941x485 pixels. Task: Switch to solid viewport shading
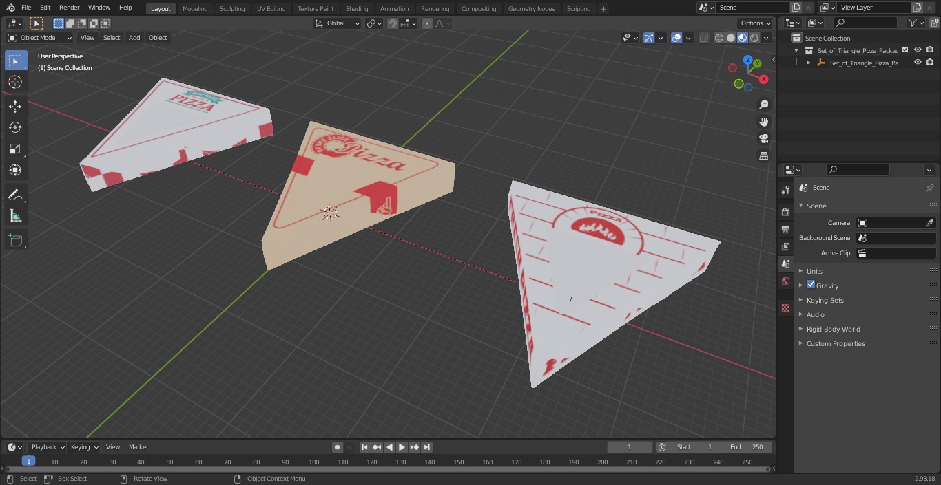coord(731,39)
